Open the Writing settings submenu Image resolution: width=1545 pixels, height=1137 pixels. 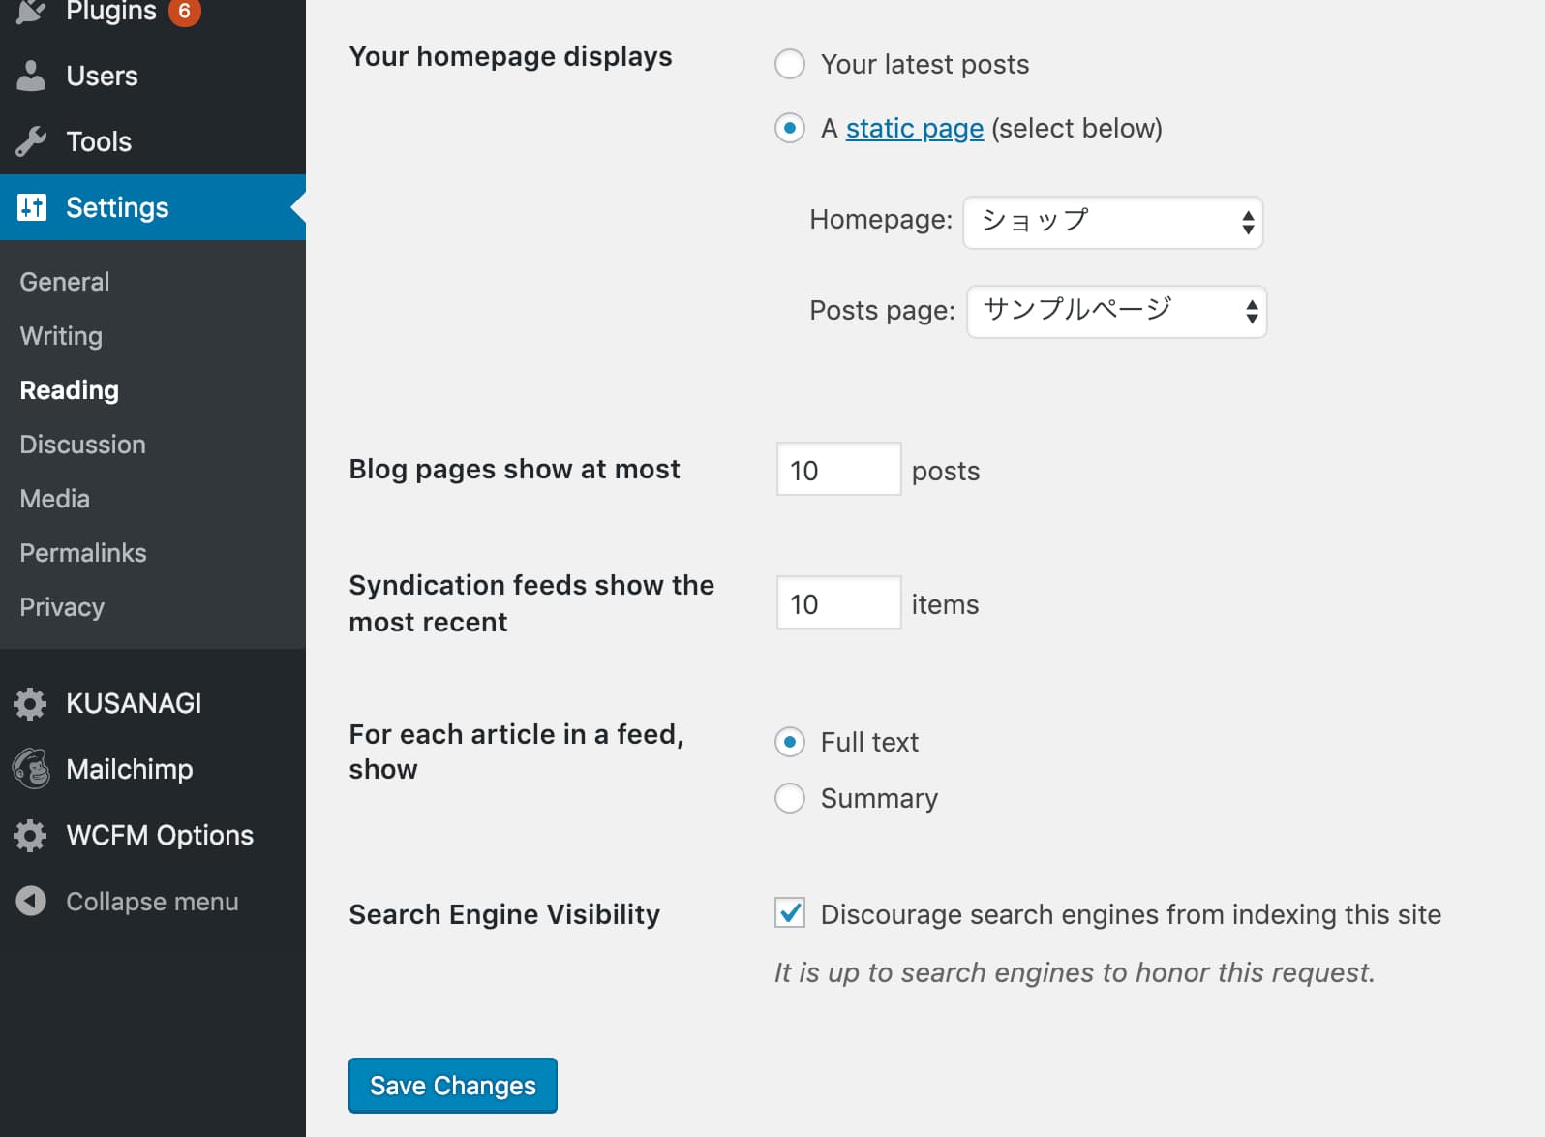point(61,336)
